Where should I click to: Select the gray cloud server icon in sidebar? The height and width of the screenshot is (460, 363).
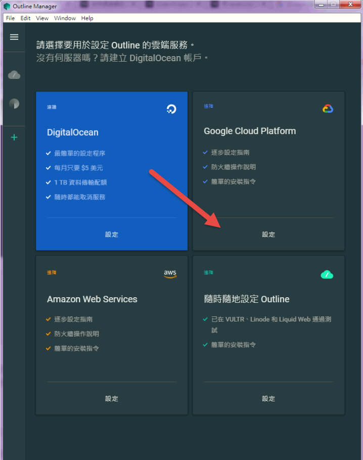14,75
